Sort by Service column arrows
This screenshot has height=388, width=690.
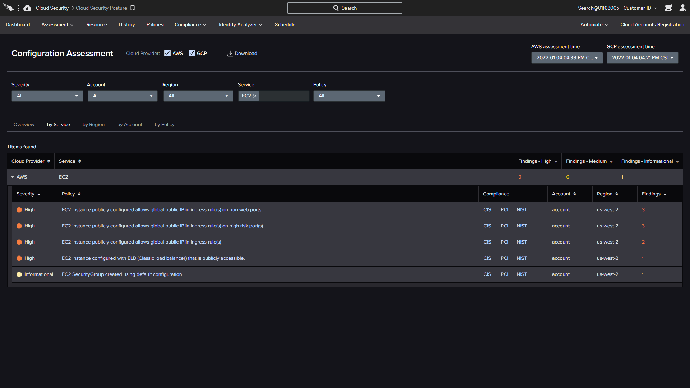(x=80, y=161)
